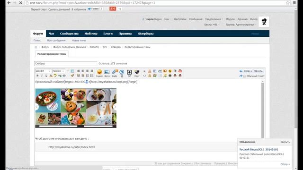Click the Восстановить link
This screenshot has width=303, height=170.
click(203, 163)
